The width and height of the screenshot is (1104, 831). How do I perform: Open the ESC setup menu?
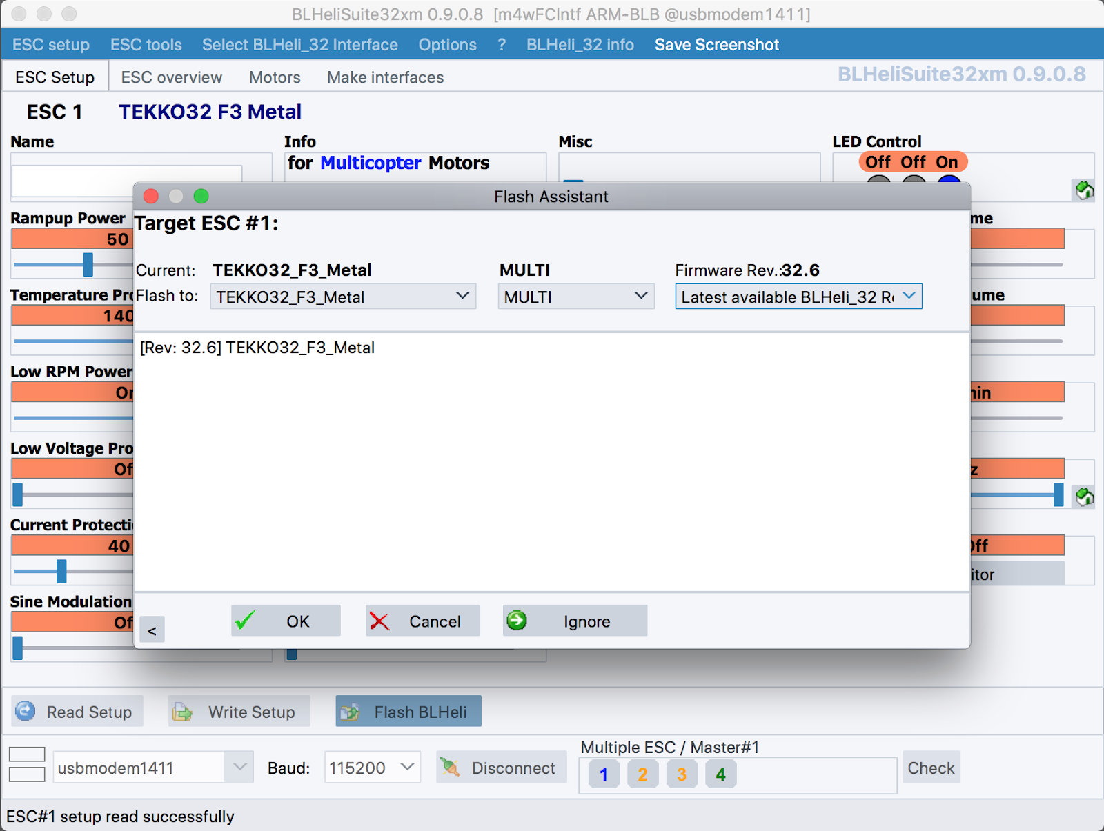click(x=51, y=45)
